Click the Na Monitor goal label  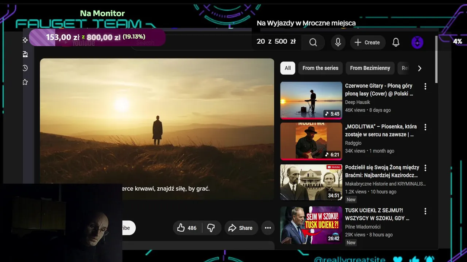103,13
